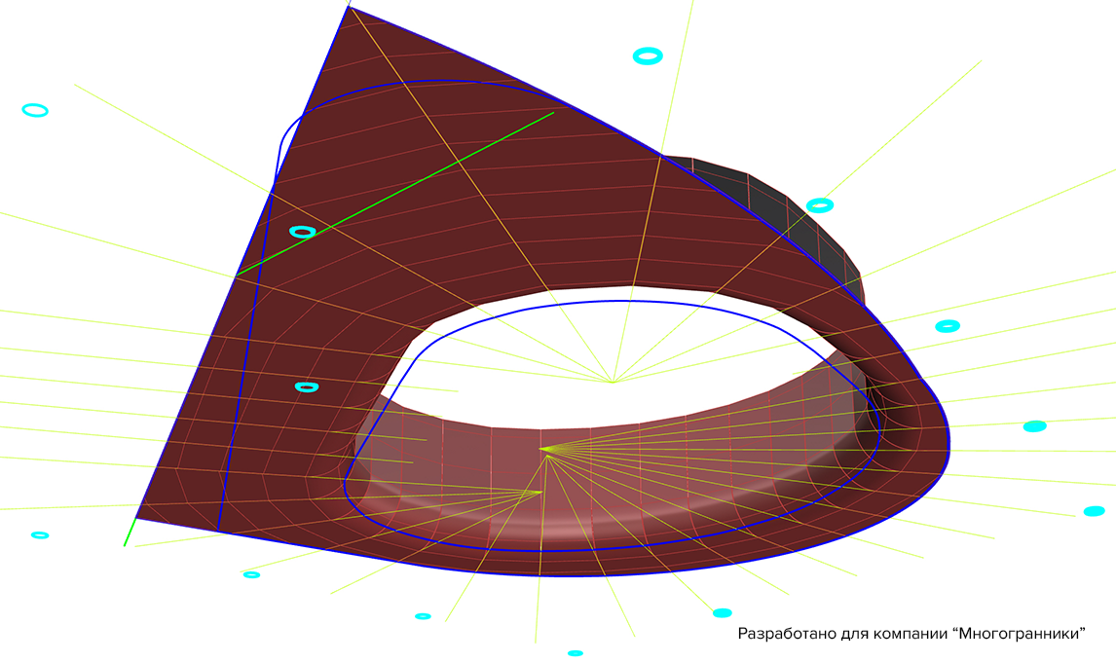Click the caption text mentioning "Многогранники"
The height and width of the screenshot is (662, 1116).
[x=911, y=633]
